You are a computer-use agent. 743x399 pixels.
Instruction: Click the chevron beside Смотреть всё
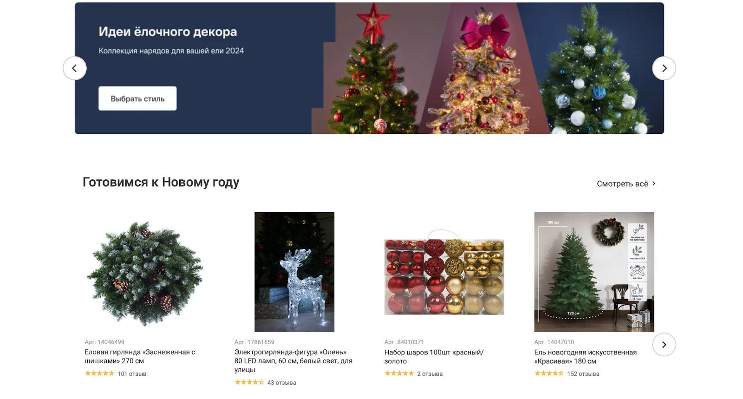(x=654, y=183)
